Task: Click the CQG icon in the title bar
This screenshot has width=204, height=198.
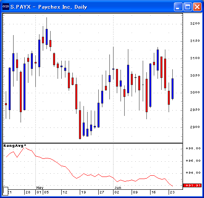Action: pos(6,7)
